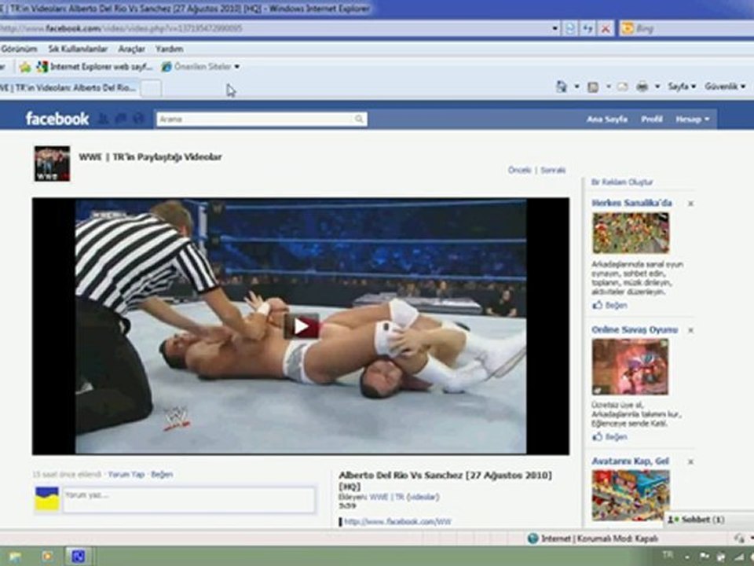Click the RSS feeds icon
This screenshot has width=754, height=566.
click(x=593, y=87)
